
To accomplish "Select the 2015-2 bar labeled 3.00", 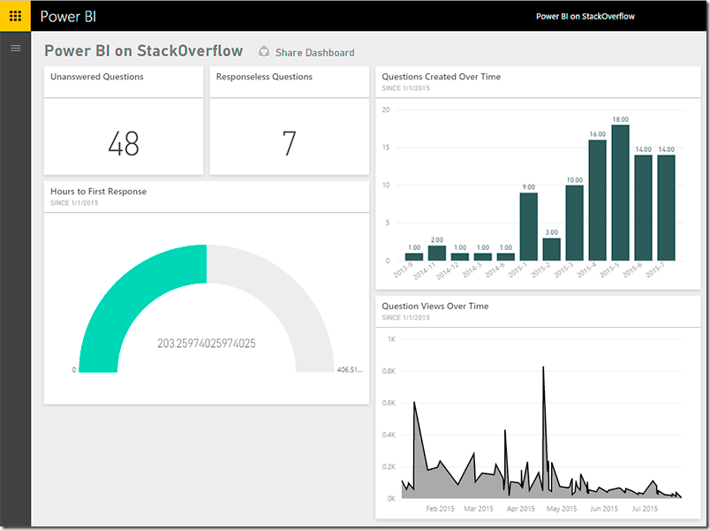I will click(552, 249).
